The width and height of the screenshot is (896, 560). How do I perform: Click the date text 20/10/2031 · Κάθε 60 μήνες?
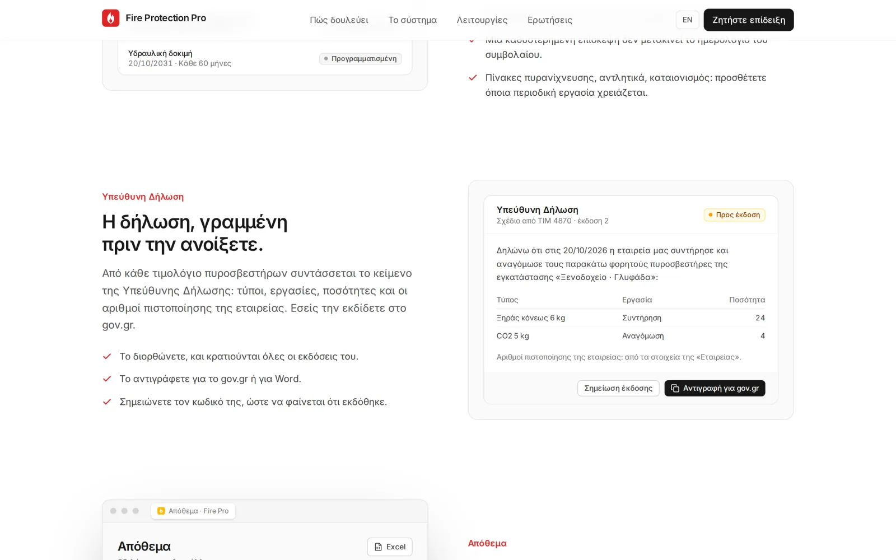click(180, 63)
